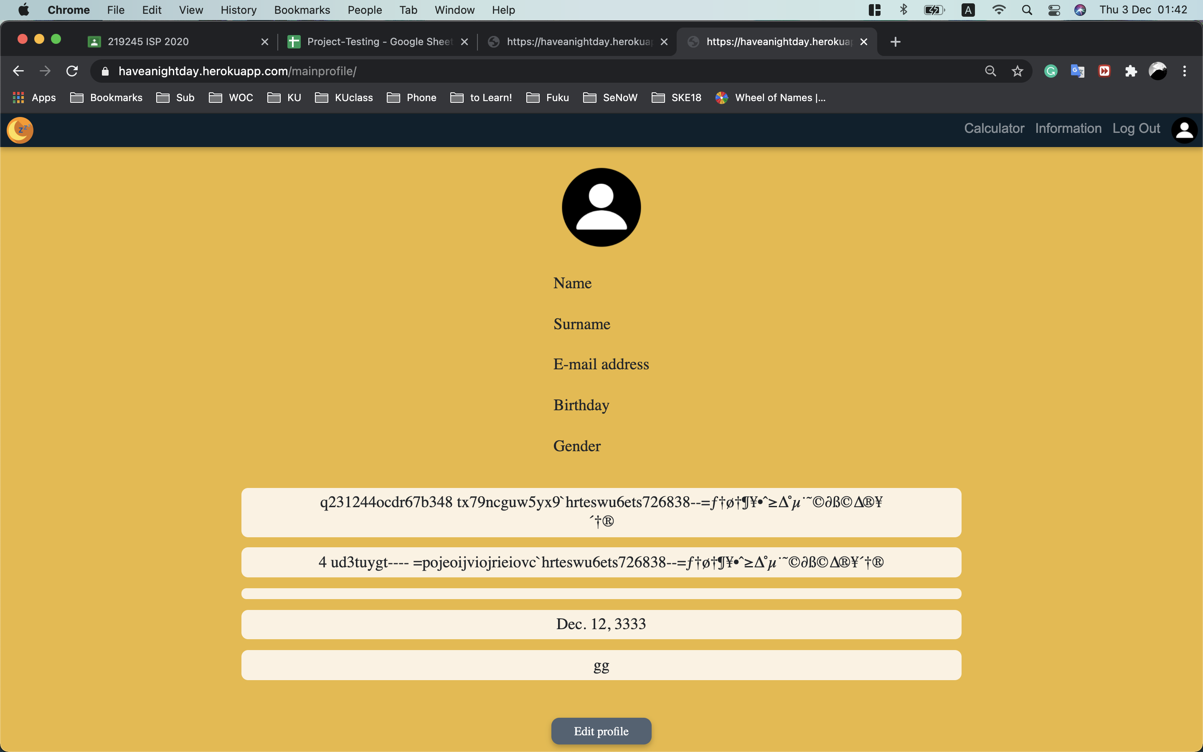Open the Google Translate extension

(1077, 71)
